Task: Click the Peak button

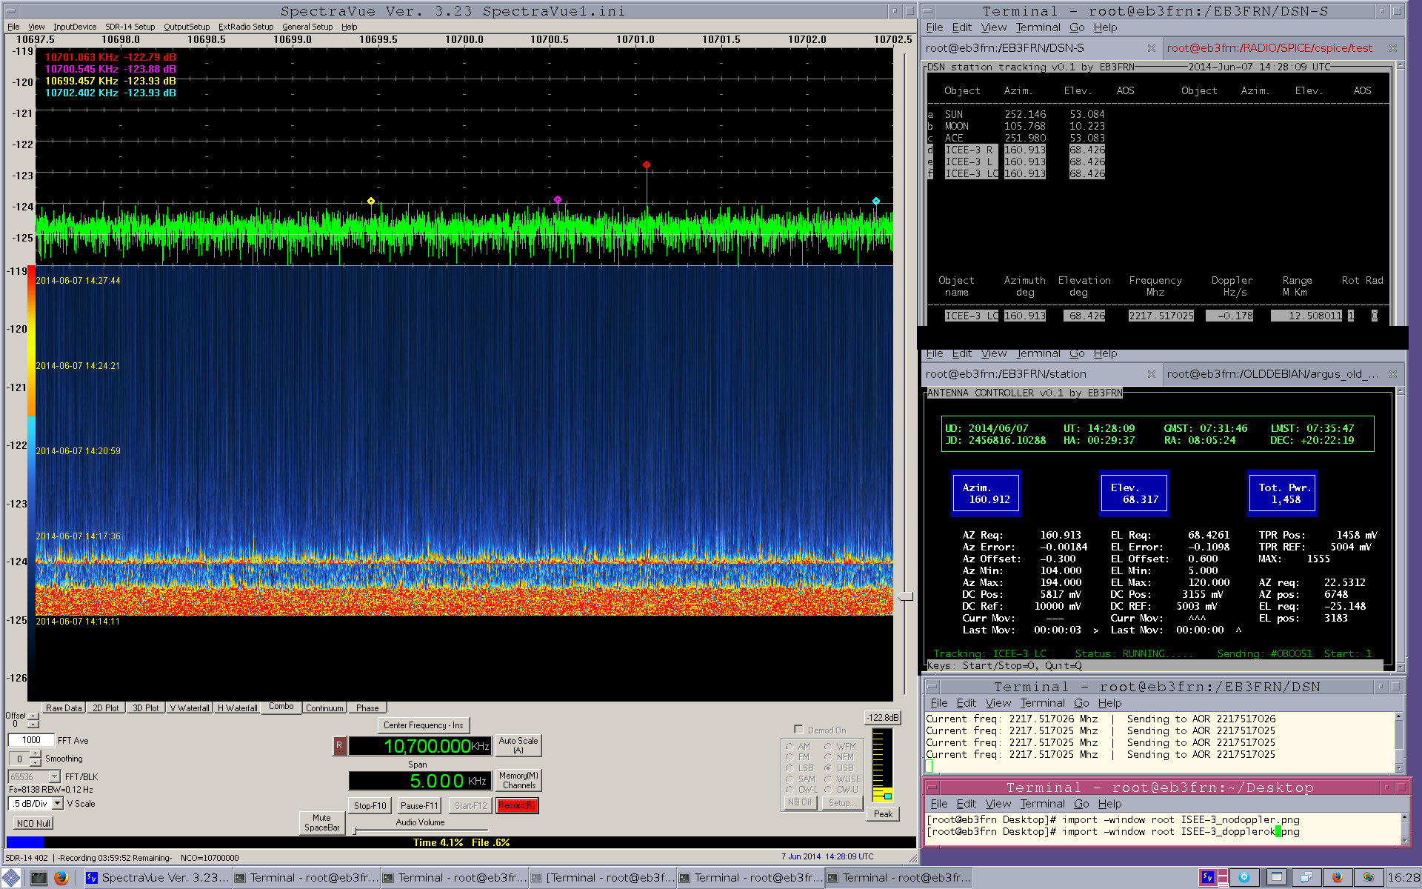Action: (883, 814)
